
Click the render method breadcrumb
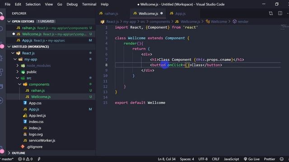[x=243, y=22]
